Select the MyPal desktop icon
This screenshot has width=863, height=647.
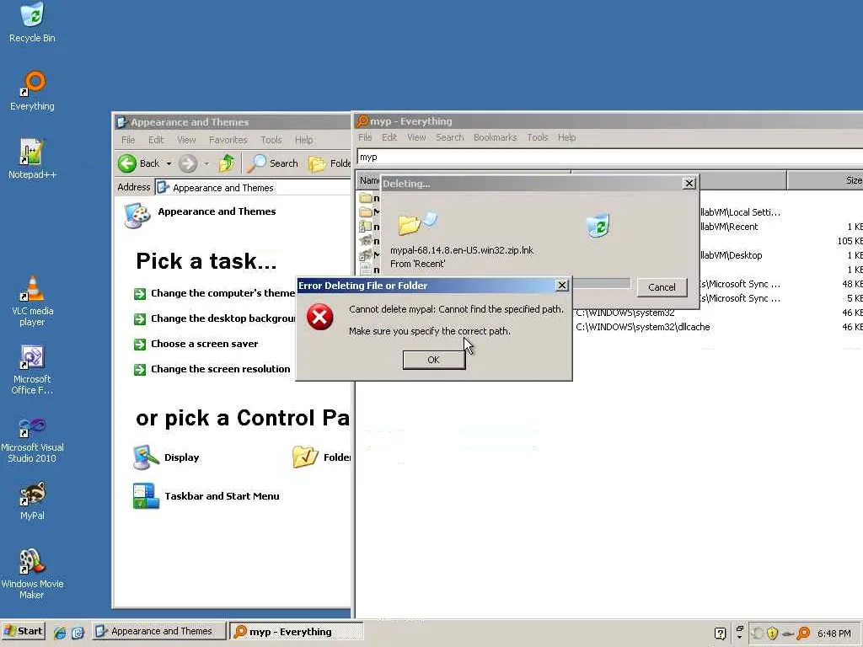32,500
